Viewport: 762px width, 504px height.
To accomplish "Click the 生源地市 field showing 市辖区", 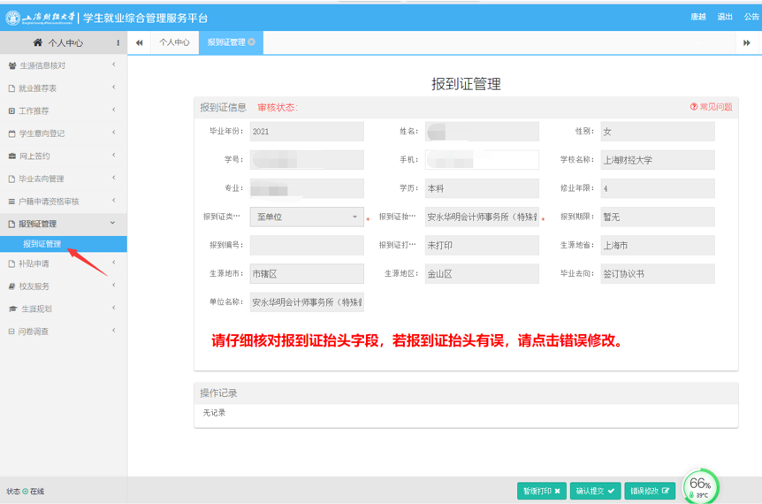I will [x=307, y=273].
